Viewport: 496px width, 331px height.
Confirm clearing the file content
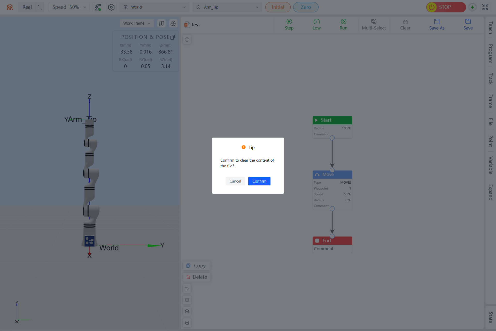[259, 181]
